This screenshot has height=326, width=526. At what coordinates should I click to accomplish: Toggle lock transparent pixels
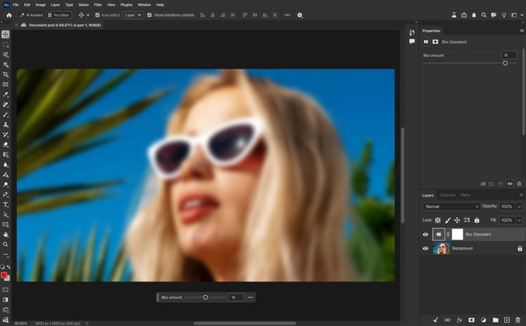[x=438, y=221]
